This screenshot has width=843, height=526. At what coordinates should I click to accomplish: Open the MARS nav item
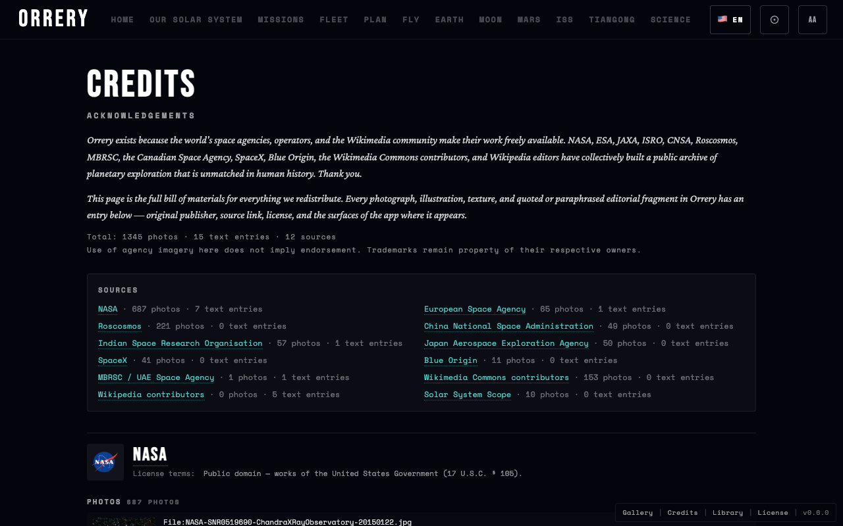[x=529, y=20]
